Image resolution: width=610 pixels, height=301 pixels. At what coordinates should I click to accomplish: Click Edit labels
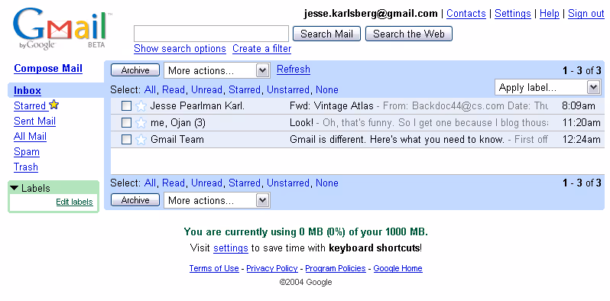[74, 202]
